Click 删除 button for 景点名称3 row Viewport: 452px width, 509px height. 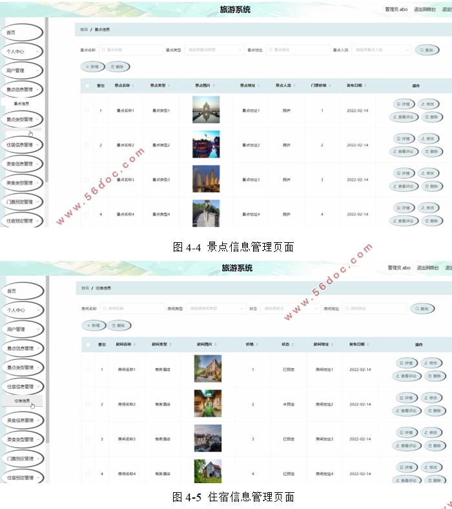click(x=432, y=186)
